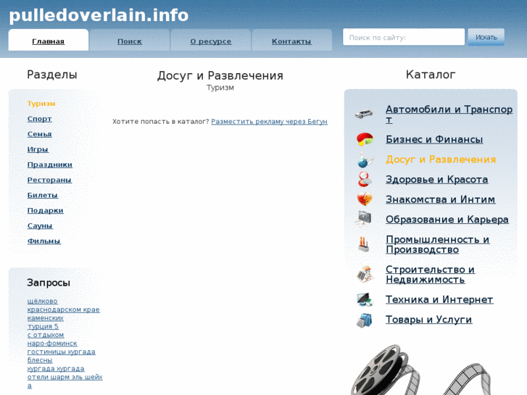The height and width of the screenshot is (395, 527).
Task: Click the наро-фоминск query link
Action: pyautogui.click(x=52, y=344)
